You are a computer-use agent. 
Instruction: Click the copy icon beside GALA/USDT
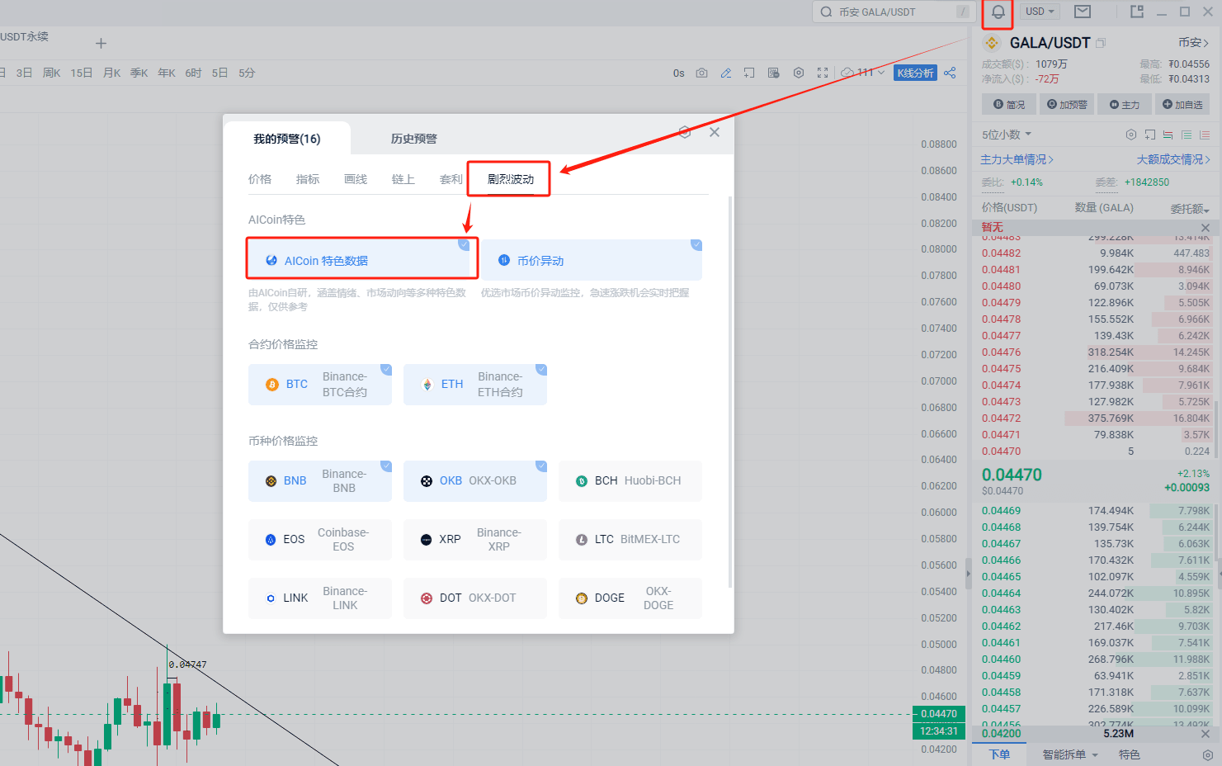click(x=1101, y=43)
